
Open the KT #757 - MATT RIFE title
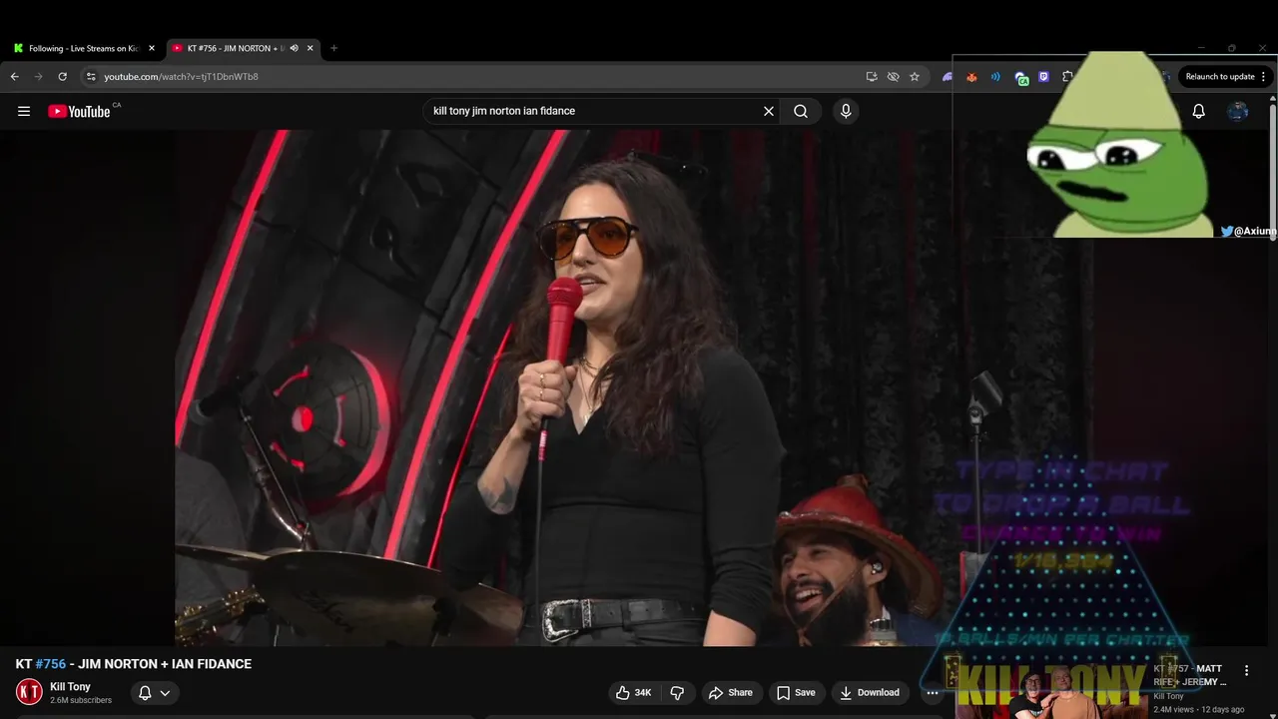pos(1191,675)
